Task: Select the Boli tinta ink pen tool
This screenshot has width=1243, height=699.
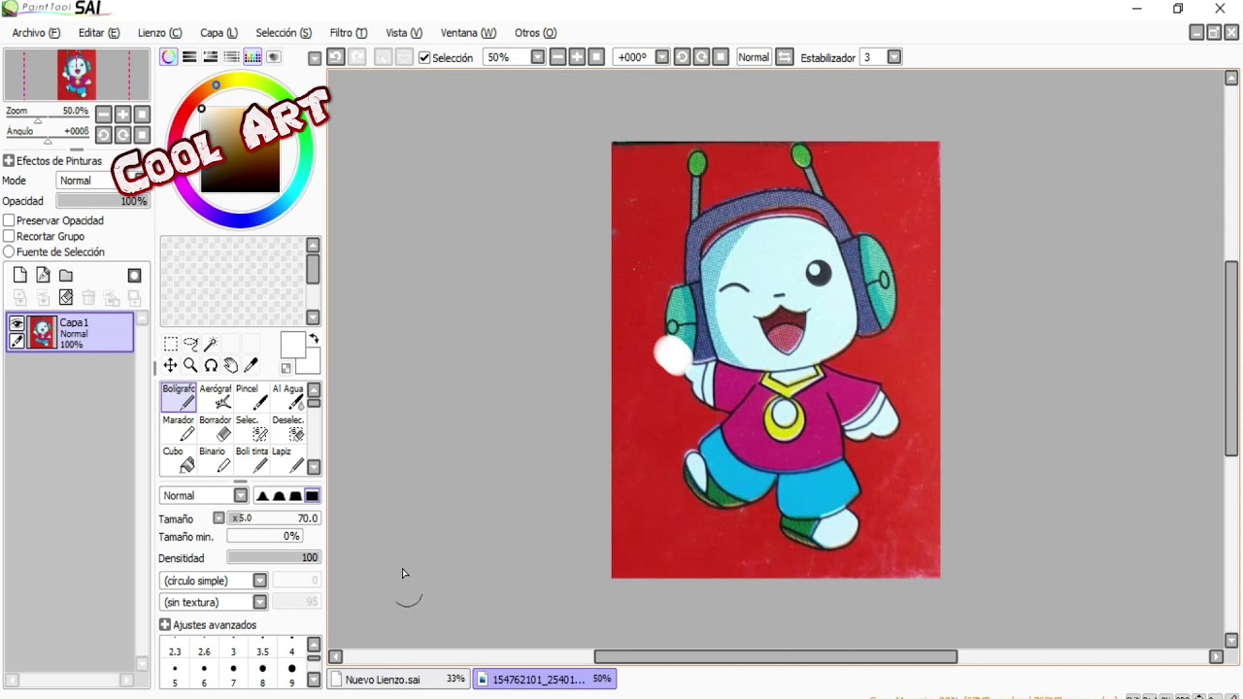Action: 252,459
